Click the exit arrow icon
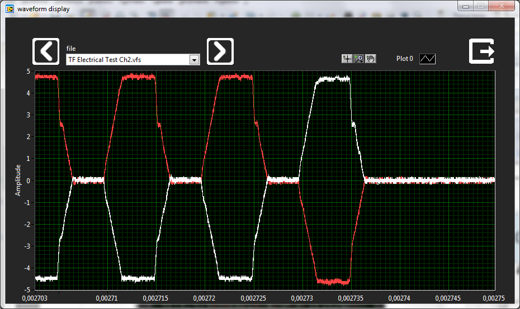The image size is (520, 309). (482, 51)
